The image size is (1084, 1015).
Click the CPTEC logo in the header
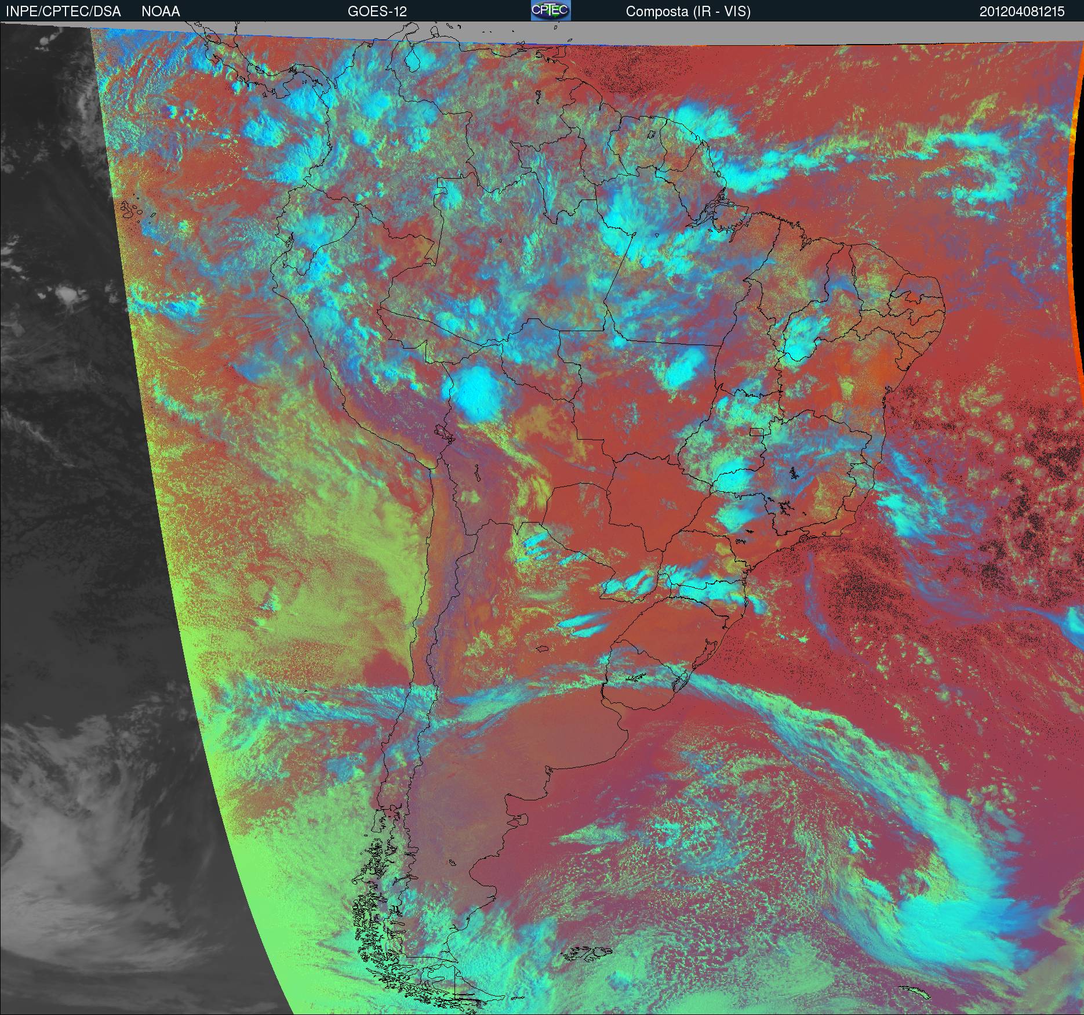coord(551,10)
